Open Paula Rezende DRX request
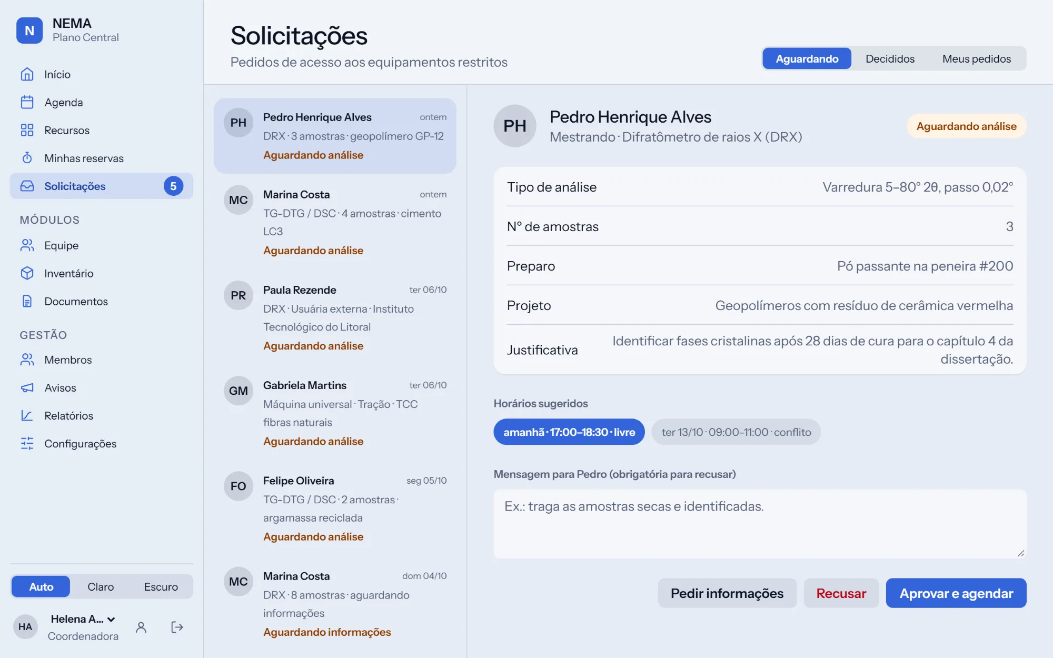Viewport: 1053px width, 658px height. click(335, 317)
